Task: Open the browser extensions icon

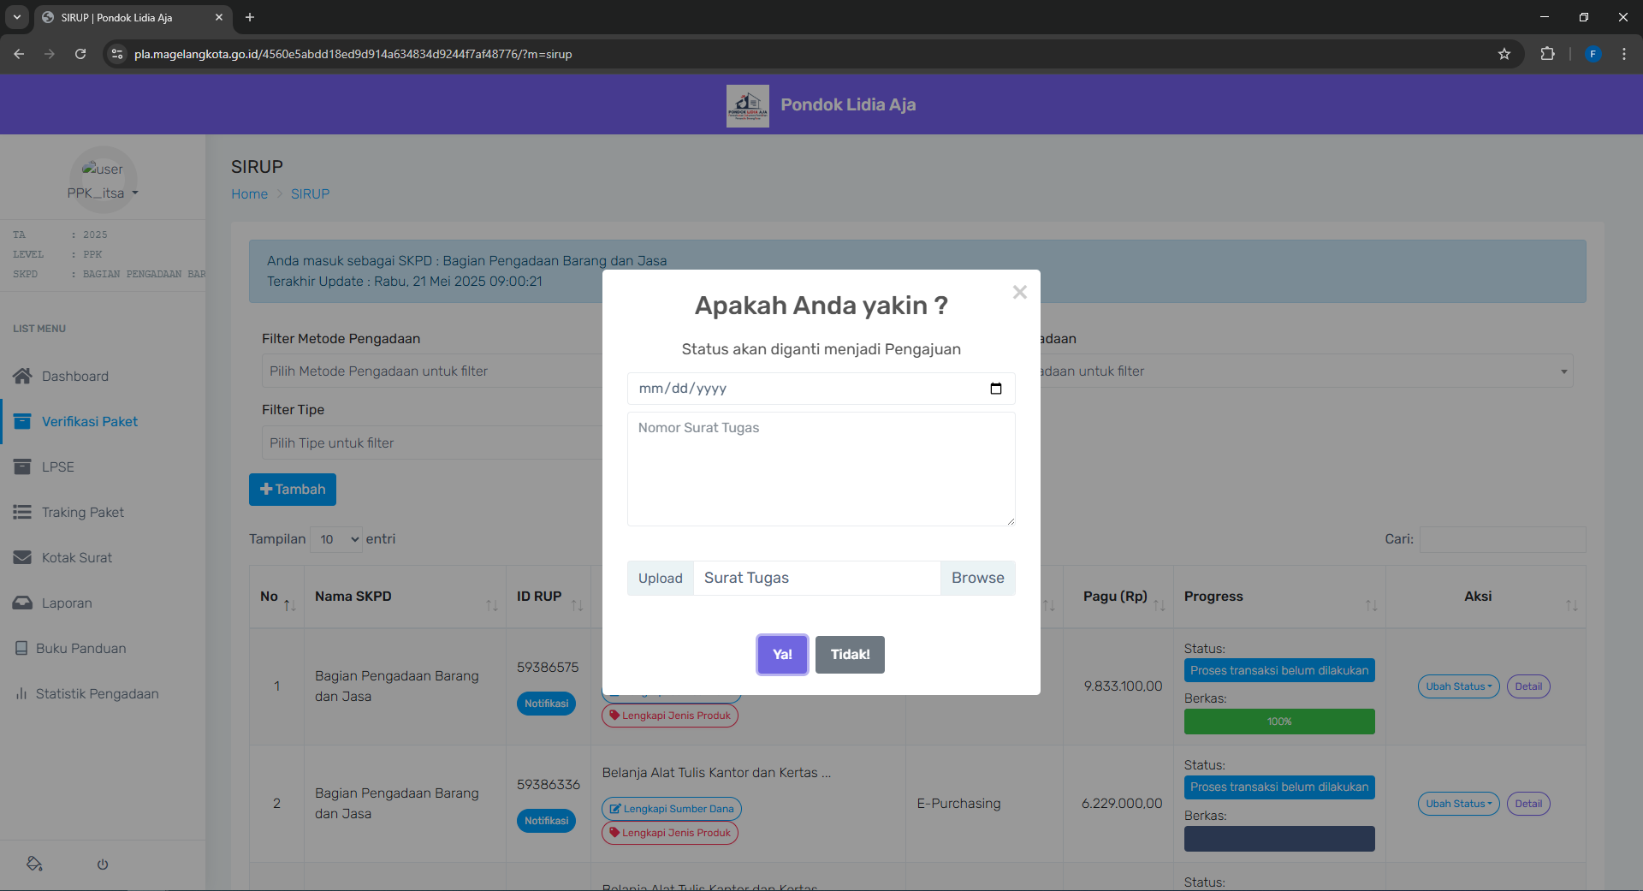Action: tap(1547, 54)
